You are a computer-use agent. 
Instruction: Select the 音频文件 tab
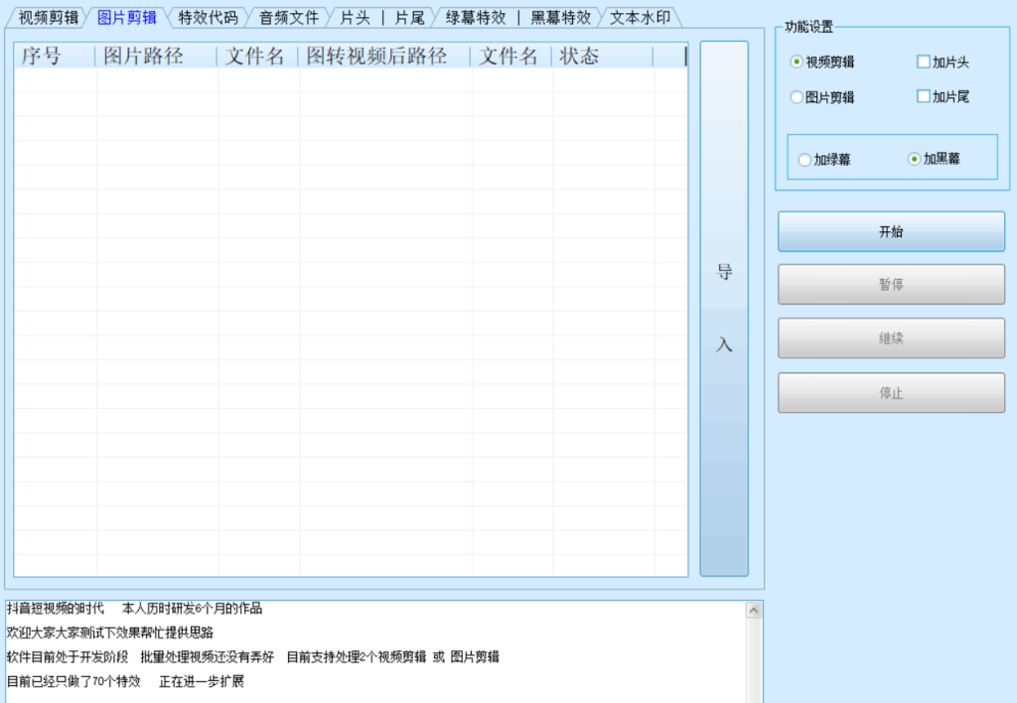(x=289, y=17)
